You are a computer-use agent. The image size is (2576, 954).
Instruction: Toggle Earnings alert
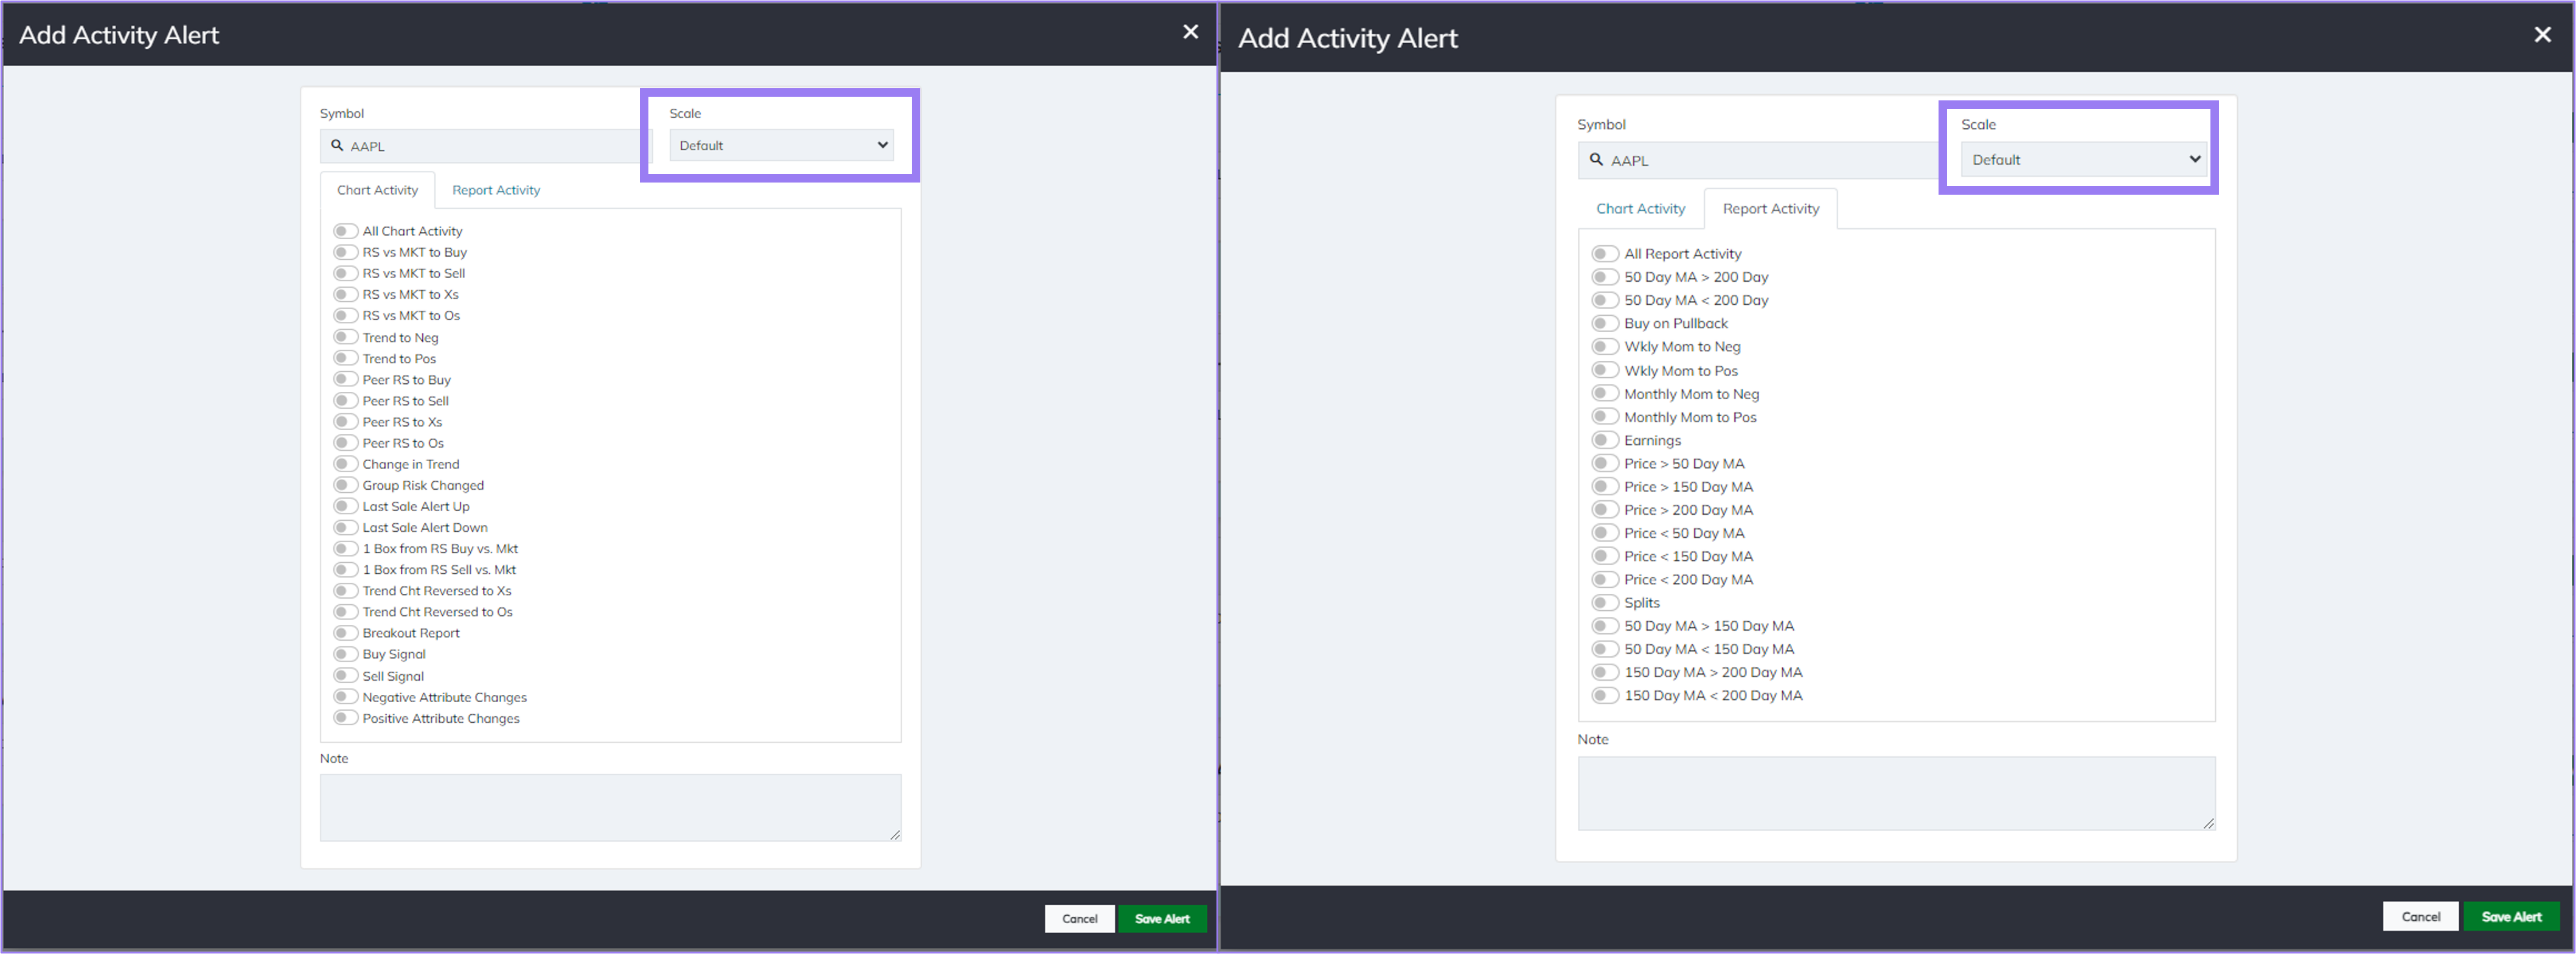pos(1605,440)
